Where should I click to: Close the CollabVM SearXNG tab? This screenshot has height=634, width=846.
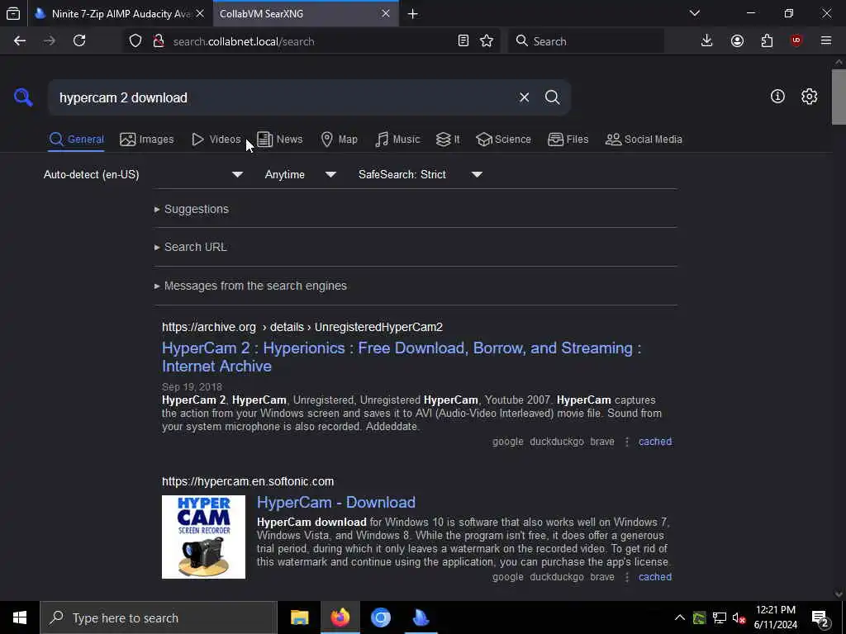point(386,13)
